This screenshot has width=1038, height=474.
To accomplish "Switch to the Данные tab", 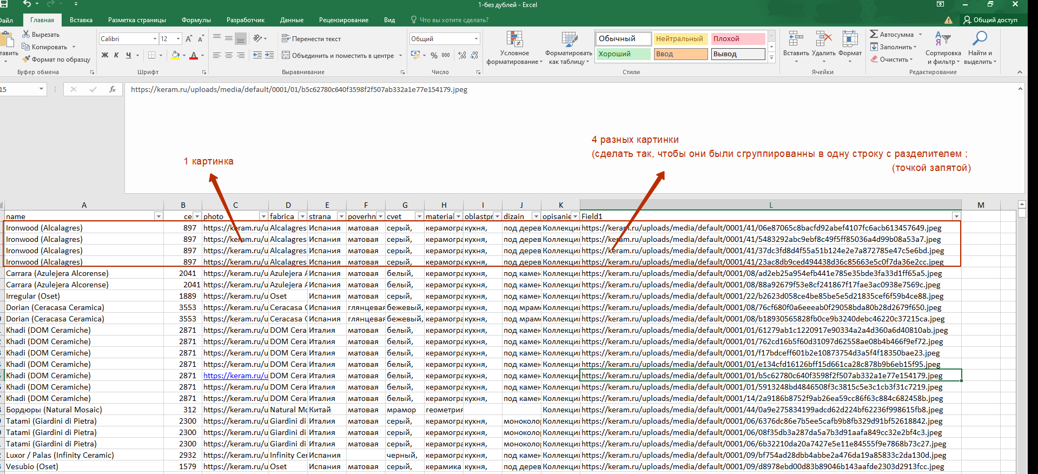I will click(292, 20).
